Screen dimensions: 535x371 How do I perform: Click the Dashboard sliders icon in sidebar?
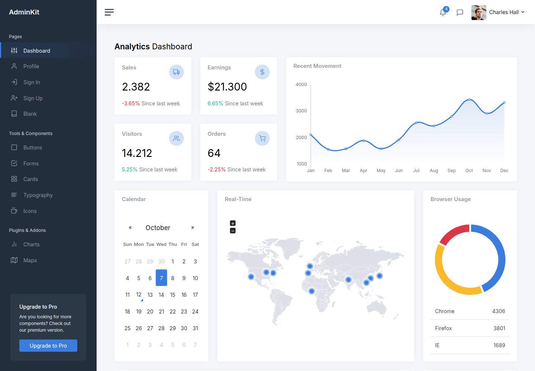(x=14, y=50)
